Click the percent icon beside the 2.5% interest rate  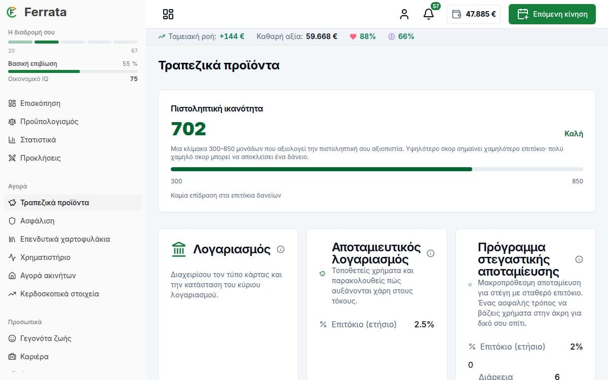(323, 324)
